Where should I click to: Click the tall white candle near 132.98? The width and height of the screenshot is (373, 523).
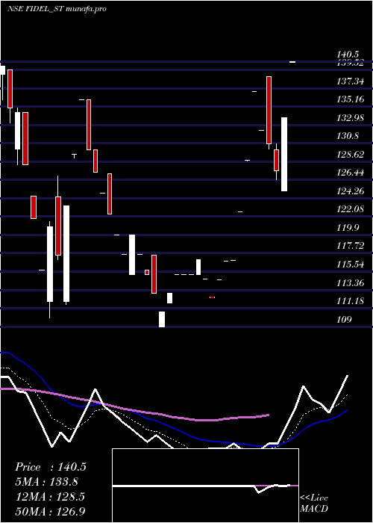pyautogui.click(x=284, y=154)
